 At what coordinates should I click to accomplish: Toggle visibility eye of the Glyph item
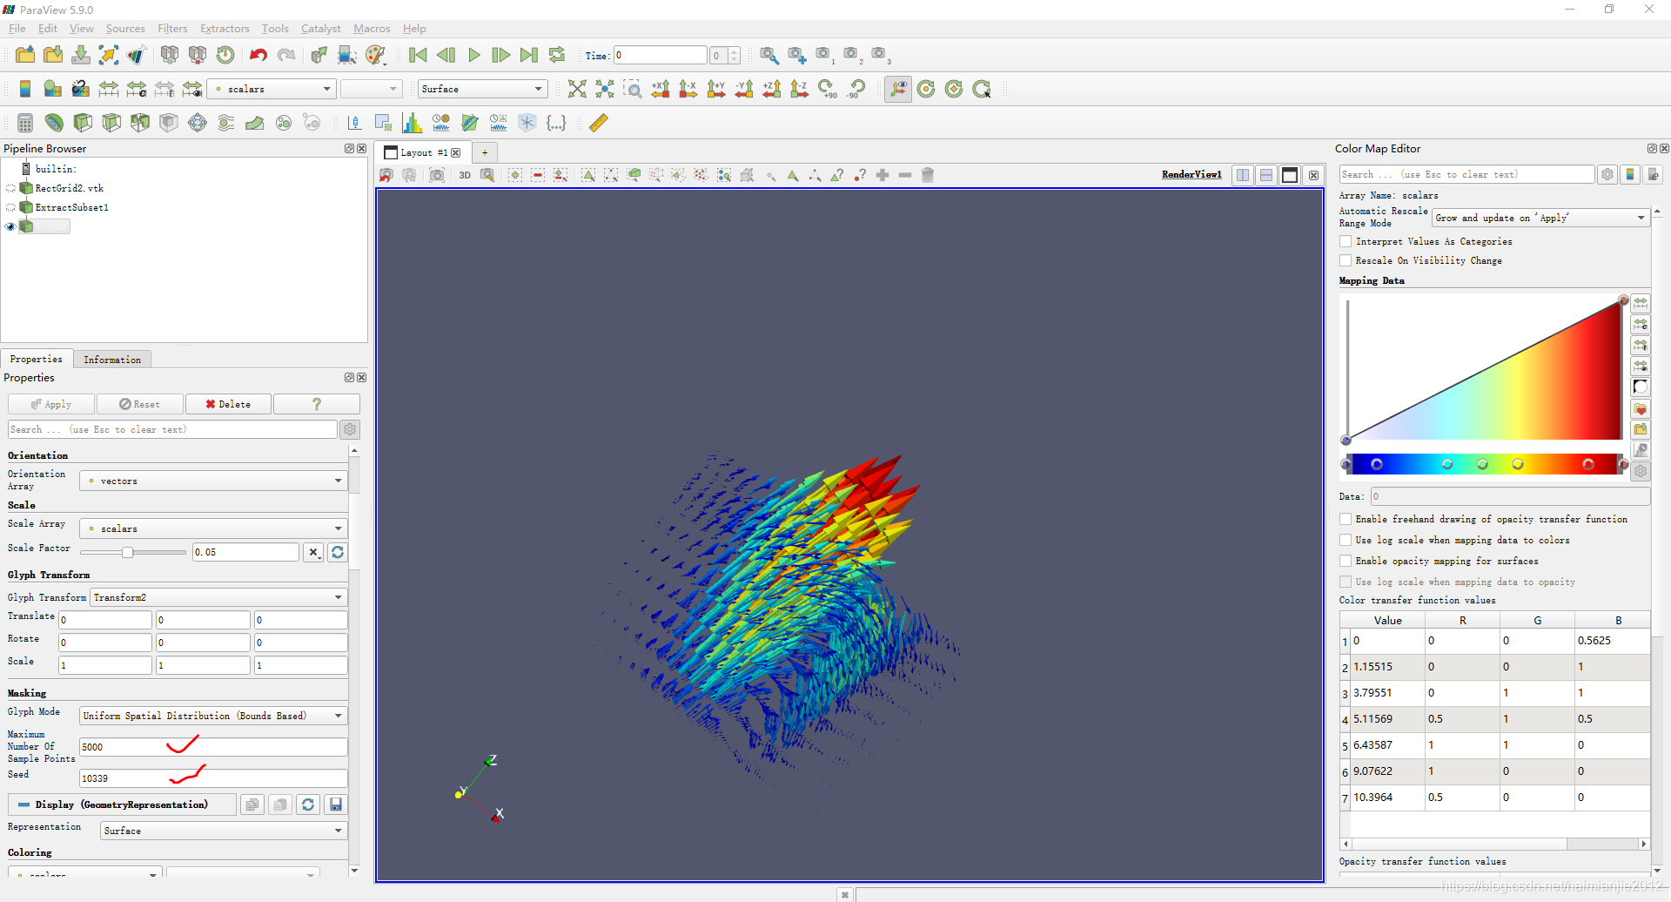(10, 226)
